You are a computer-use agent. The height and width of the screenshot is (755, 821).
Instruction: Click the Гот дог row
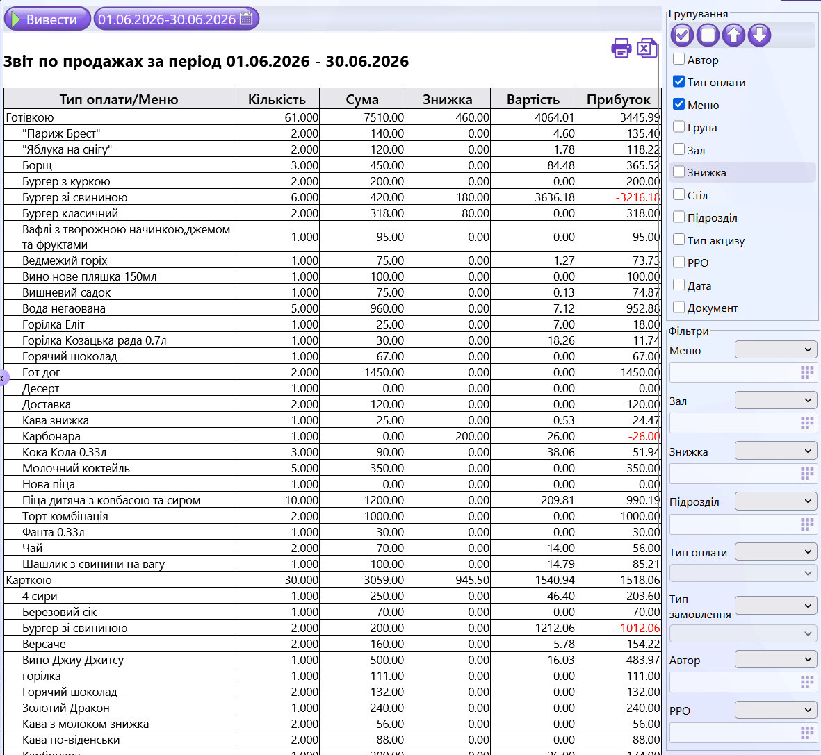tap(332, 372)
